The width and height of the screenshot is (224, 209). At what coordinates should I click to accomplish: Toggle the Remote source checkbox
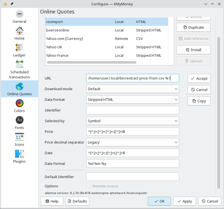tap(89, 186)
